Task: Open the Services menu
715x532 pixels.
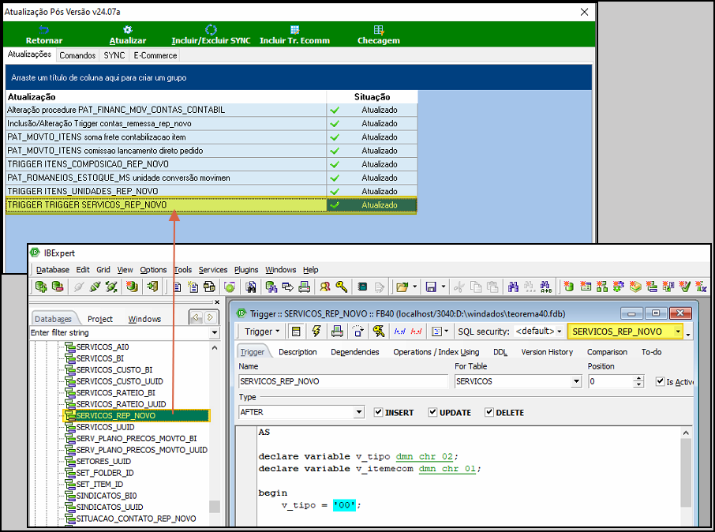Action: point(213,270)
